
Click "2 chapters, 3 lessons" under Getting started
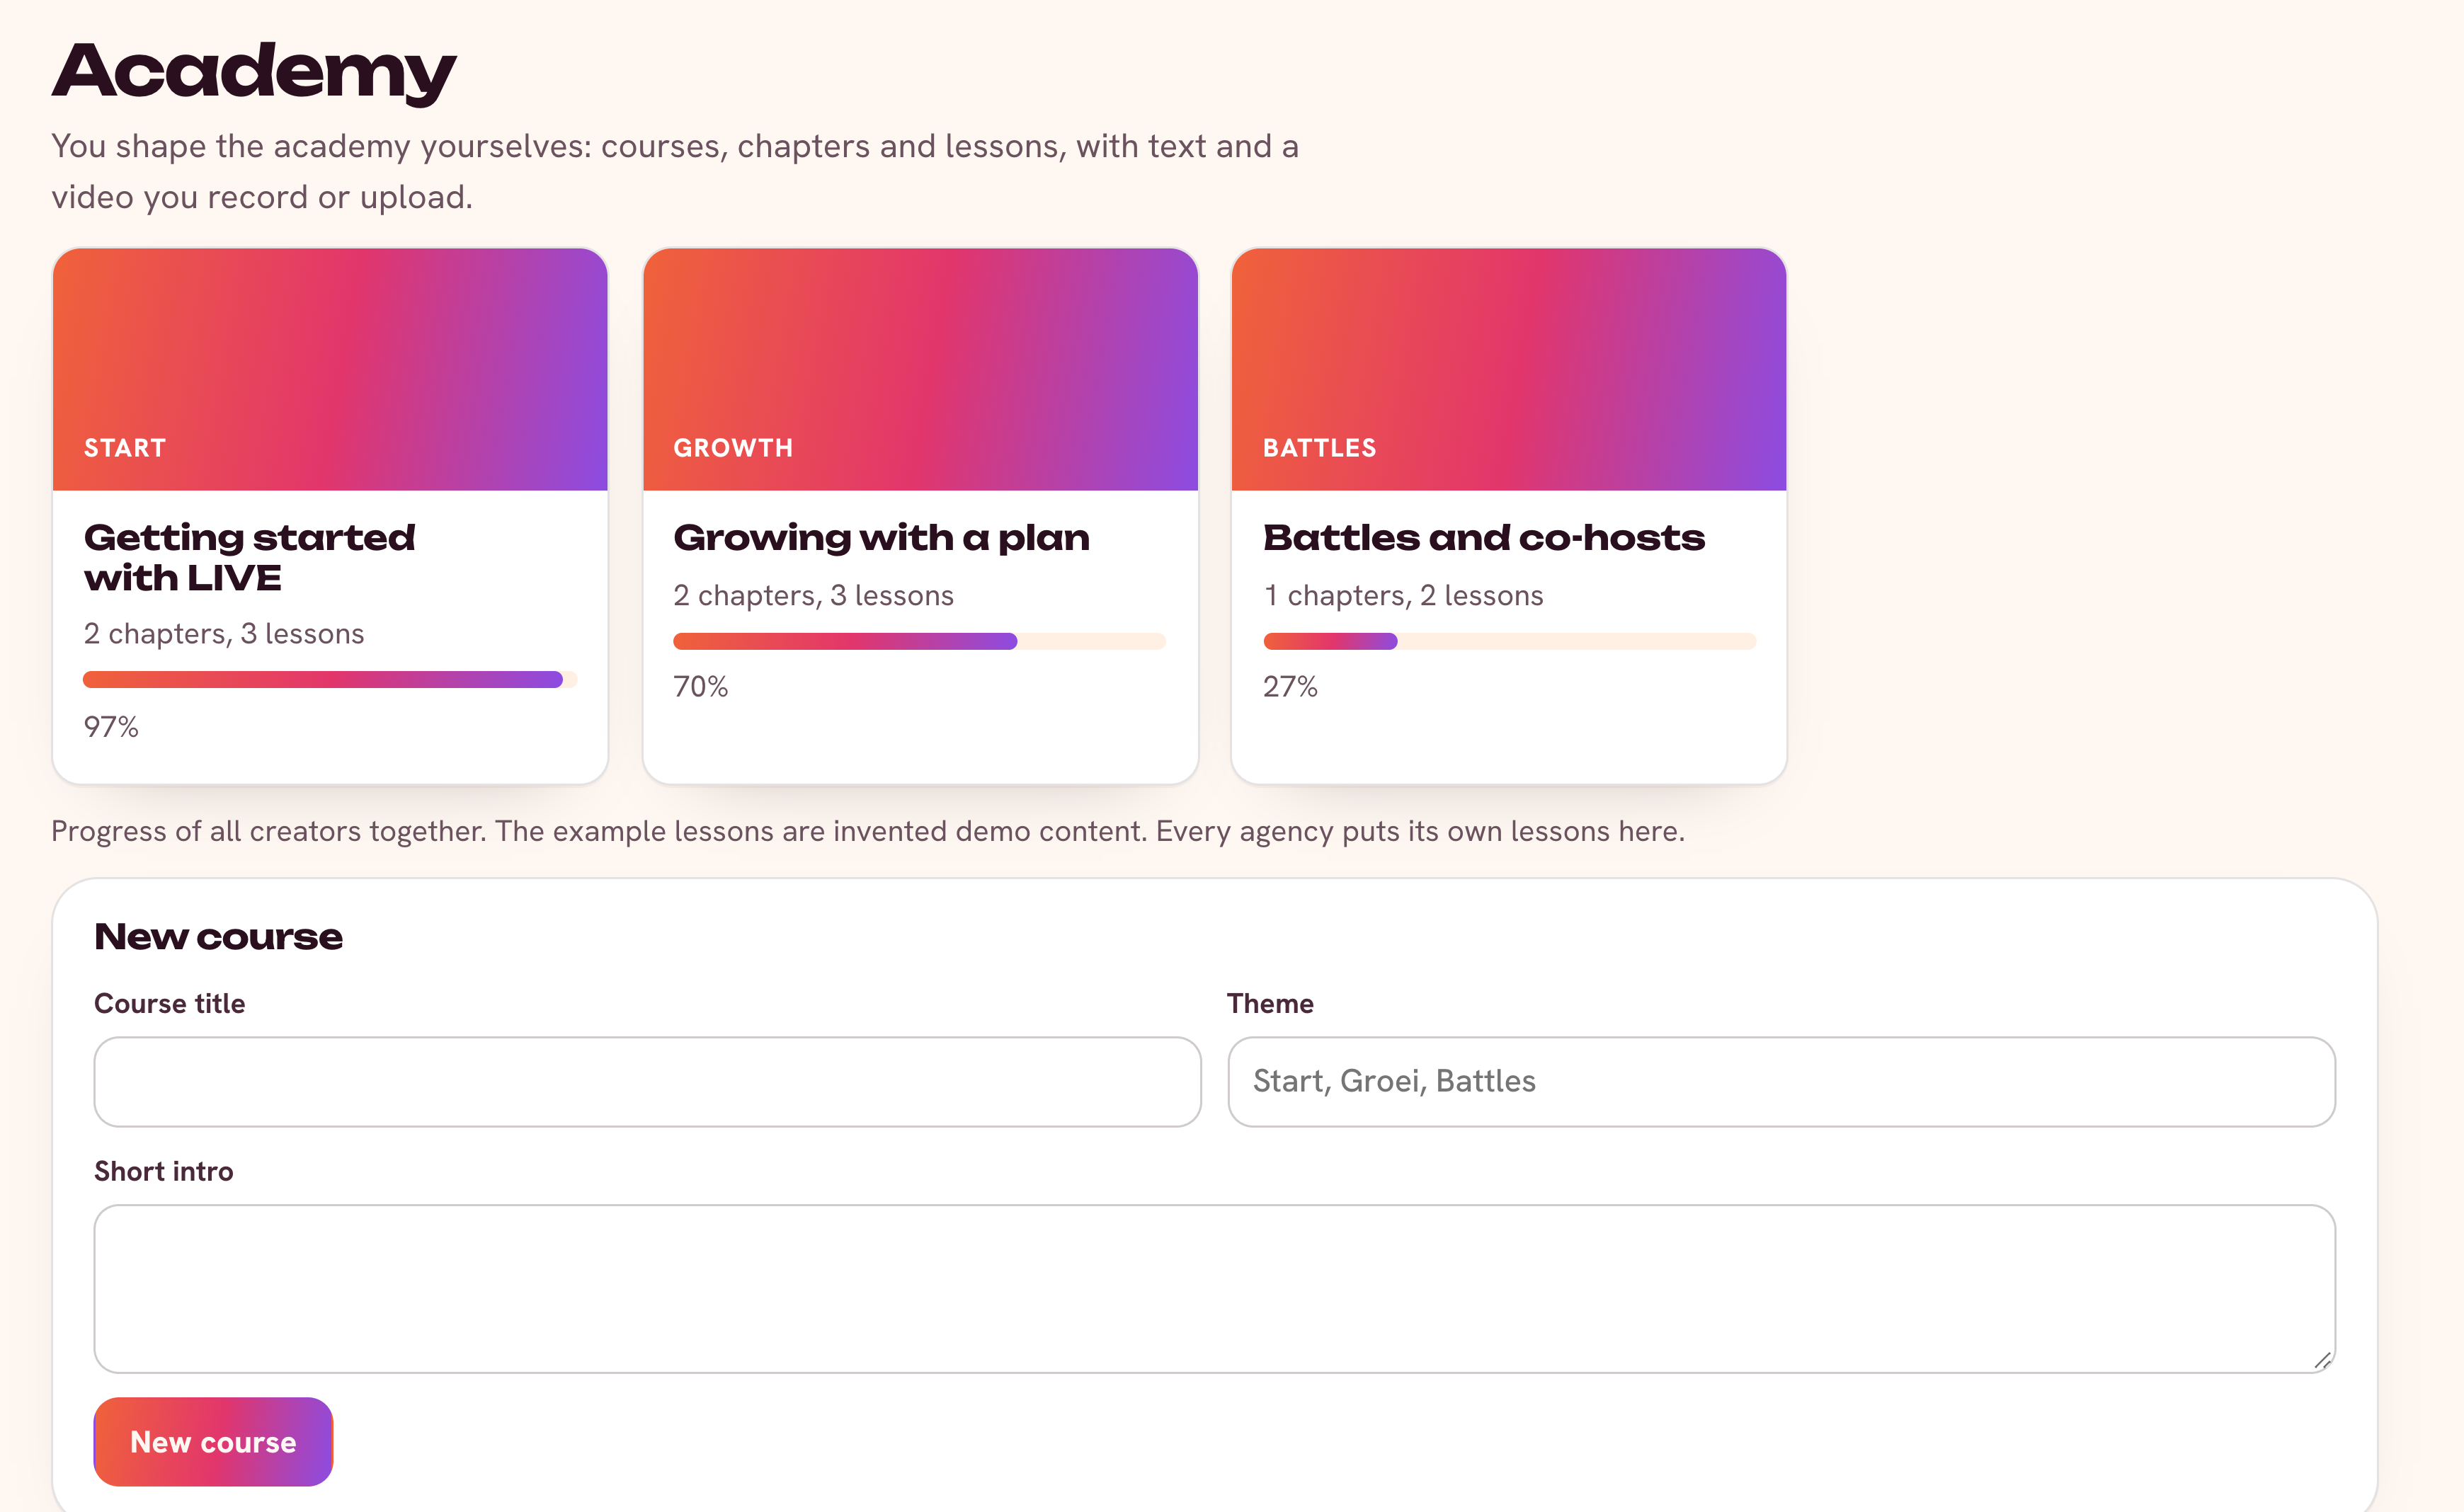click(224, 634)
